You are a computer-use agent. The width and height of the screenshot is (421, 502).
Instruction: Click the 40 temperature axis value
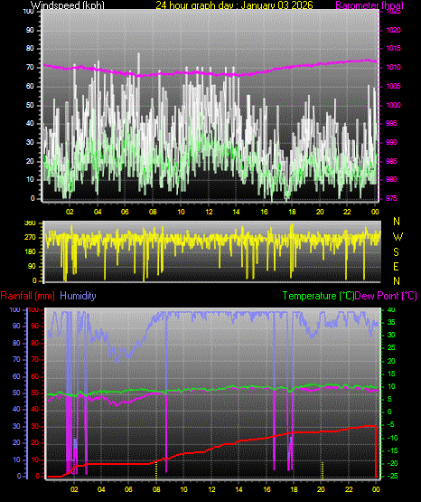point(391,310)
